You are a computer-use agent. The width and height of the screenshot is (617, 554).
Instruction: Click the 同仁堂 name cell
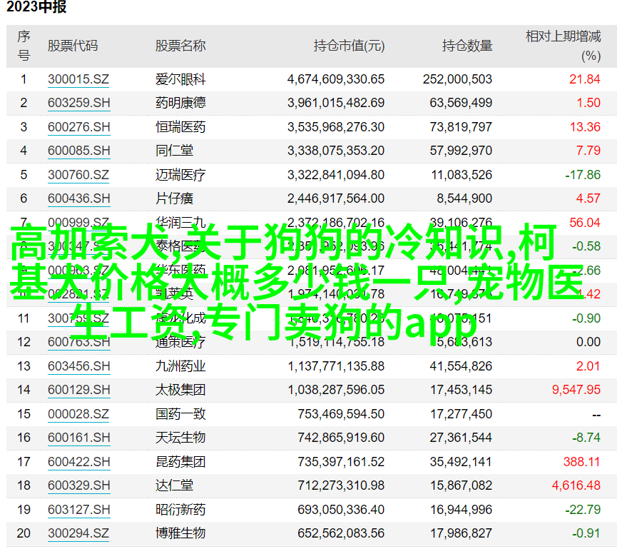pos(174,151)
